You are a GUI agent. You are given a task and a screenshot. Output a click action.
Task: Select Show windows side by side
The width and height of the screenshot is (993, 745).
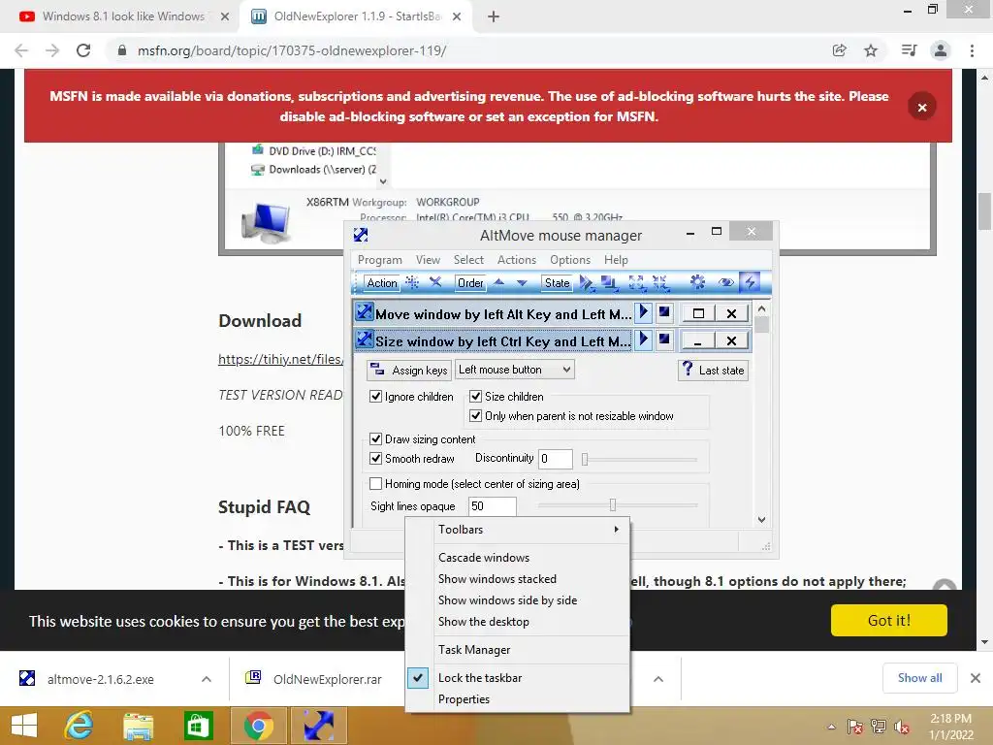coord(518,599)
